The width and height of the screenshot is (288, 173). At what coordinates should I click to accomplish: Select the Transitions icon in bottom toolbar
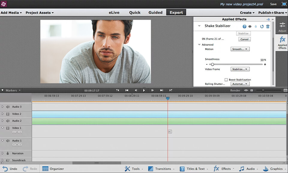coord(151,168)
